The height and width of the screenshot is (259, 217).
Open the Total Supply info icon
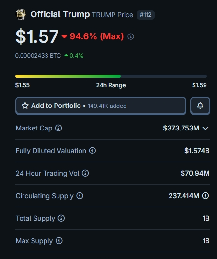point(61,218)
